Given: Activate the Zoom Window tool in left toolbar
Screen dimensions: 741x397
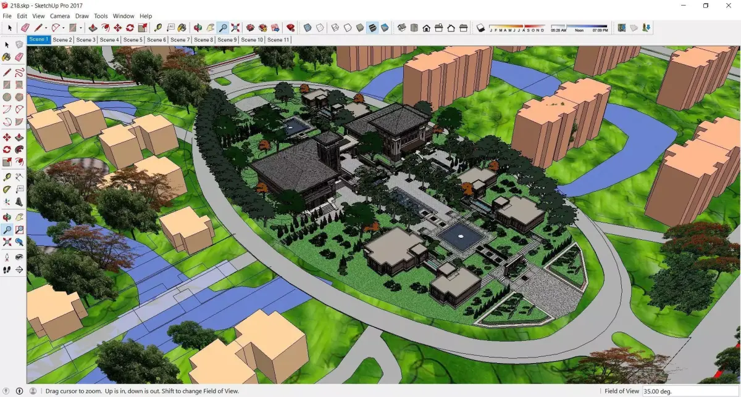Looking at the screenshot, I should pyautogui.click(x=19, y=229).
